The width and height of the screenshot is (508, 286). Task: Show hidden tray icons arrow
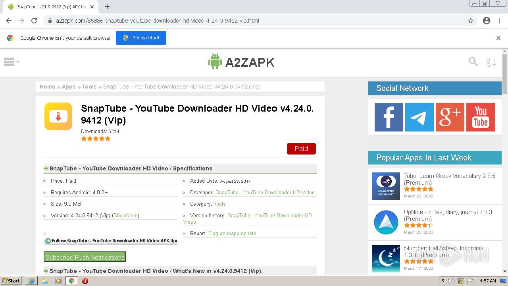pos(443,280)
